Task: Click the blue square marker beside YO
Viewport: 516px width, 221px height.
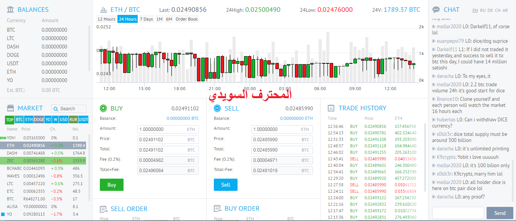Action: (x=3, y=215)
